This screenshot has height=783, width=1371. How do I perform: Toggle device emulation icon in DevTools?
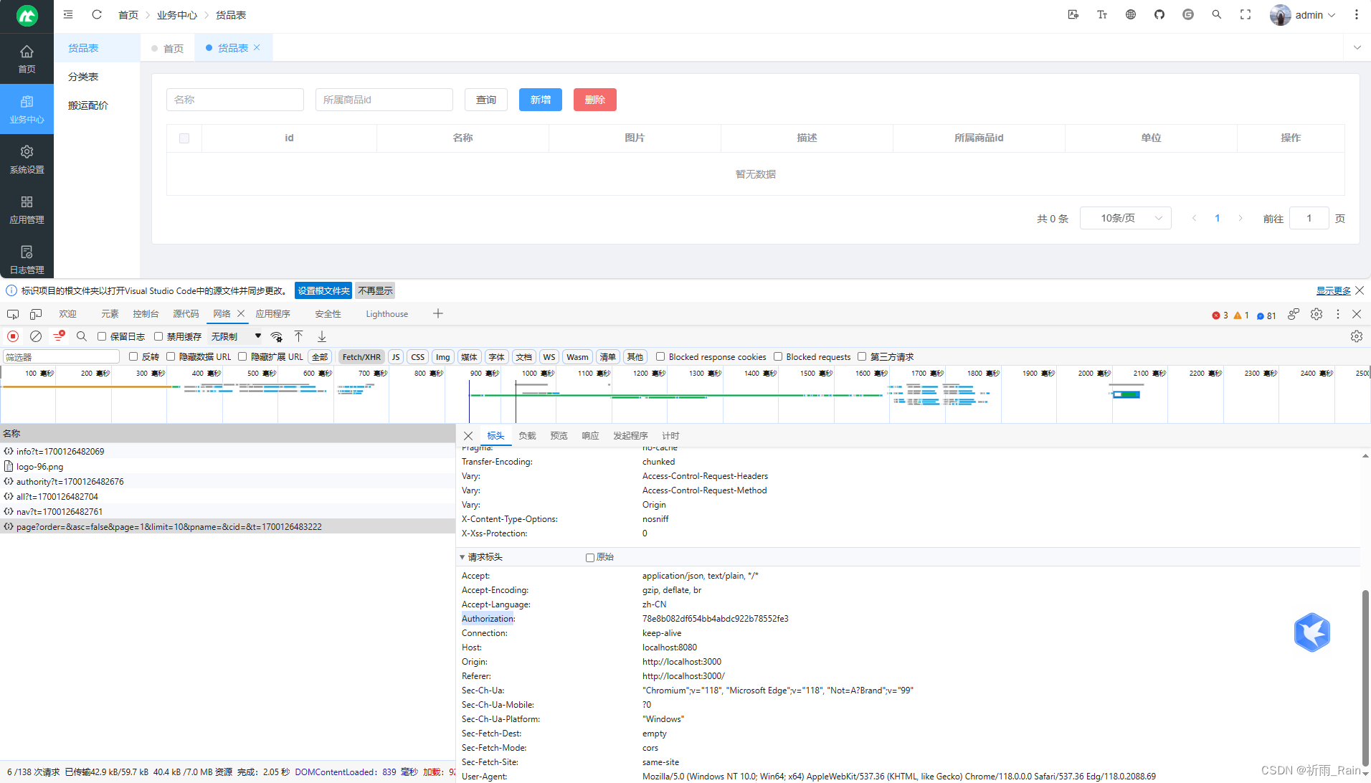(36, 314)
